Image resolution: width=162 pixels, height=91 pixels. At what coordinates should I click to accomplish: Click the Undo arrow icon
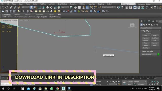(3, 7)
